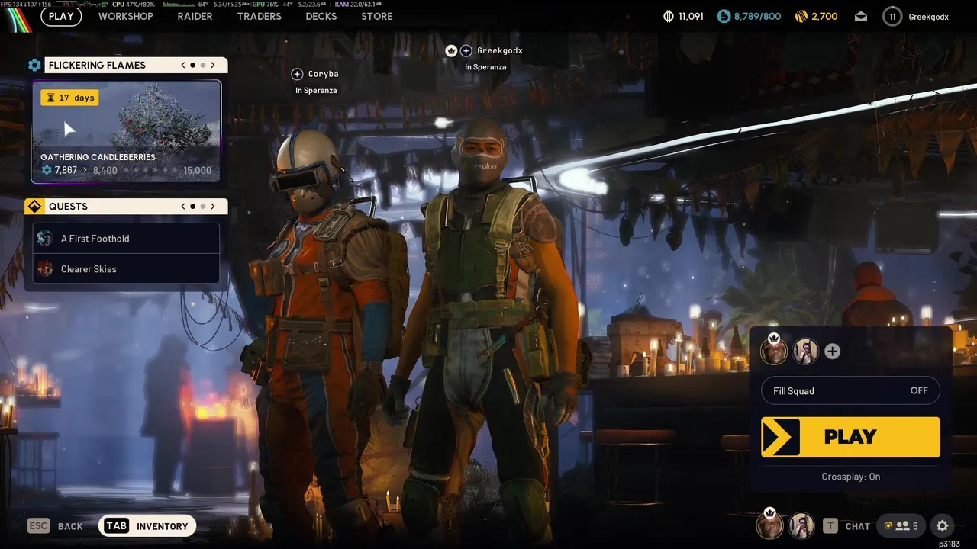Open INVENTORY with TAB button
Screen dimensions: 977x549
point(147,526)
